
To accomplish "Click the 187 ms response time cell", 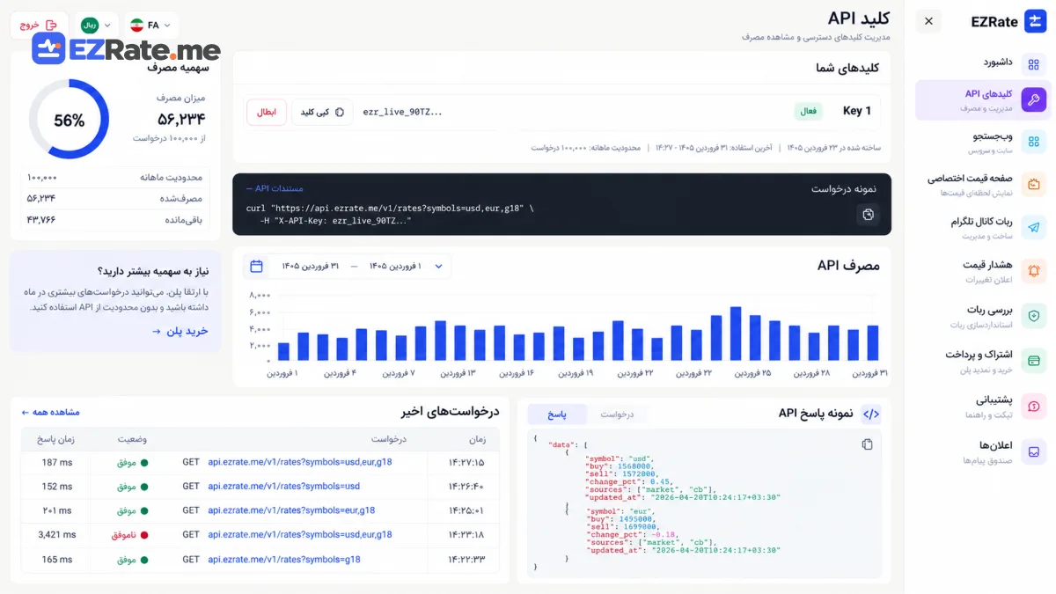I will point(55,462).
